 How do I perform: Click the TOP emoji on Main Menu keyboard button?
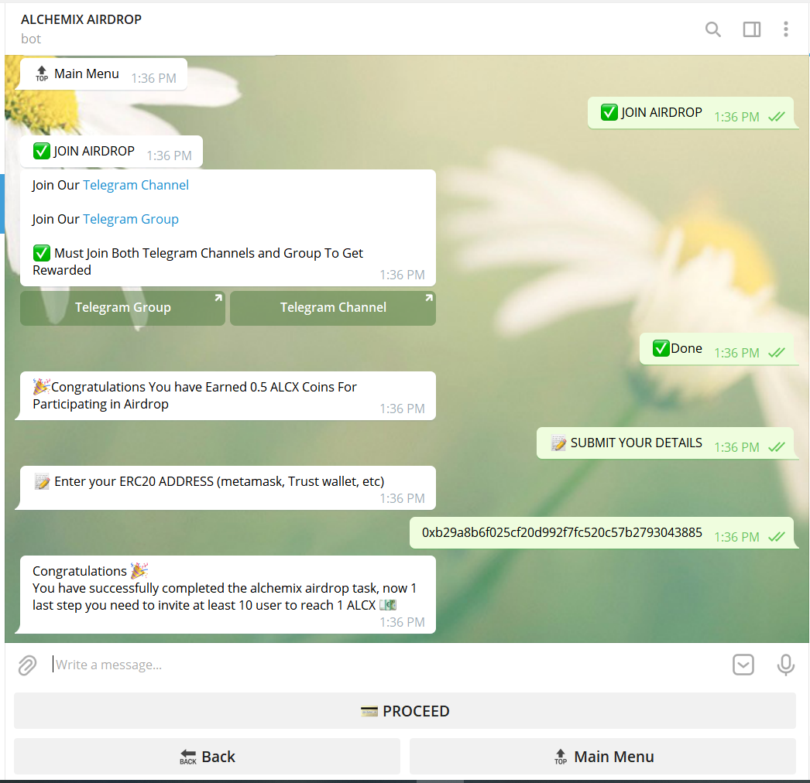pyautogui.click(x=561, y=757)
